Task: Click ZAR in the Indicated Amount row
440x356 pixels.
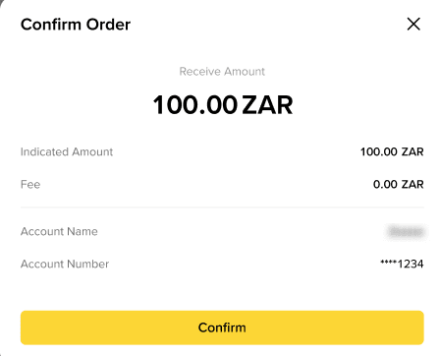Action: coord(412,151)
